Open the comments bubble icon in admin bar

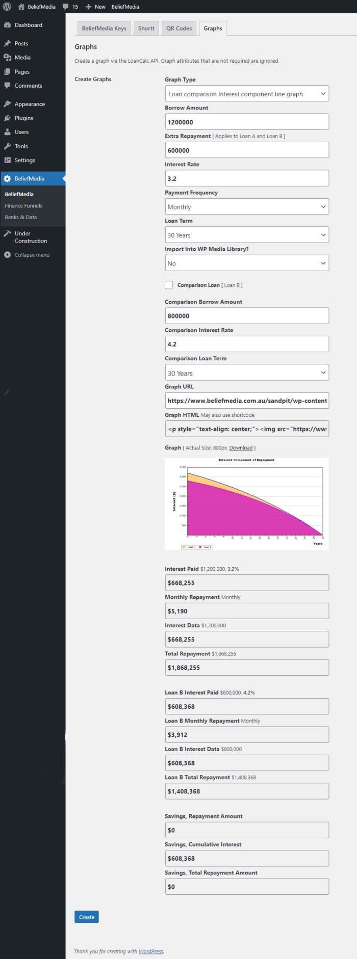point(66,7)
